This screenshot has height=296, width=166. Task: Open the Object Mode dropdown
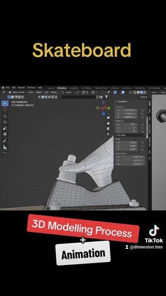(x=18, y=92)
